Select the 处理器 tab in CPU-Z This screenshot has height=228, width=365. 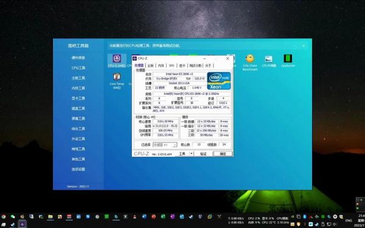coord(139,66)
